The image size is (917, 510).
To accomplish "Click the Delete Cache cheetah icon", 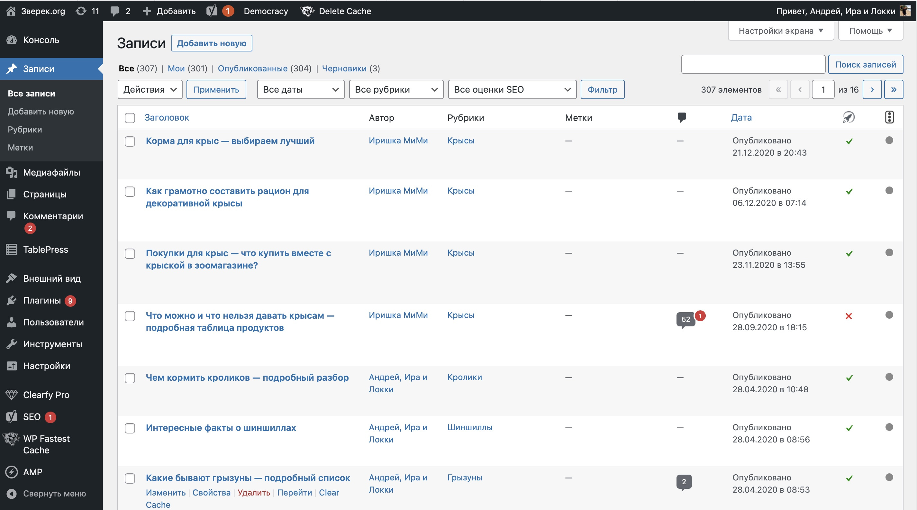I will [x=307, y=11].
